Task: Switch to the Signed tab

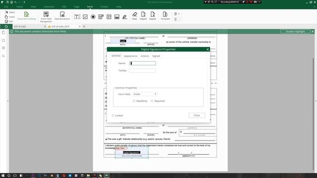Action: (156, 56)
